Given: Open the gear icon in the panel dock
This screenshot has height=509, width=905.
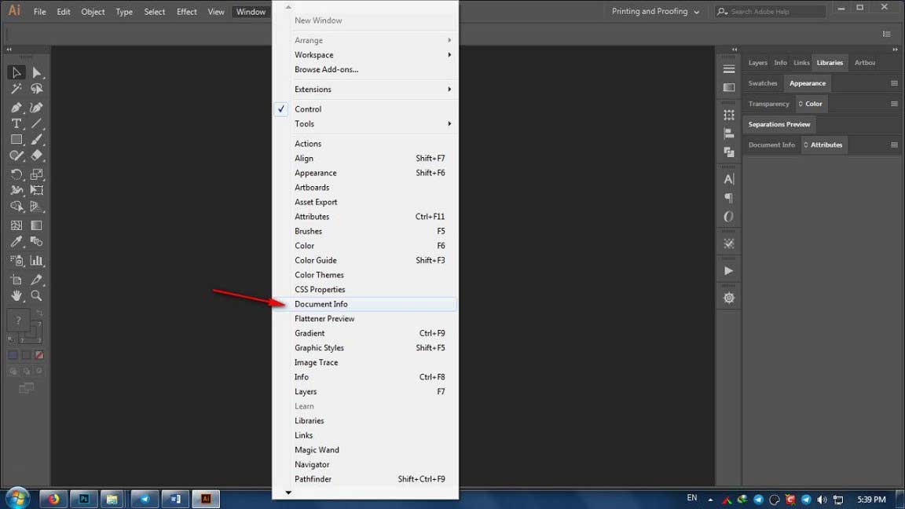Looking at the screenshot, I should pos(727,297).
